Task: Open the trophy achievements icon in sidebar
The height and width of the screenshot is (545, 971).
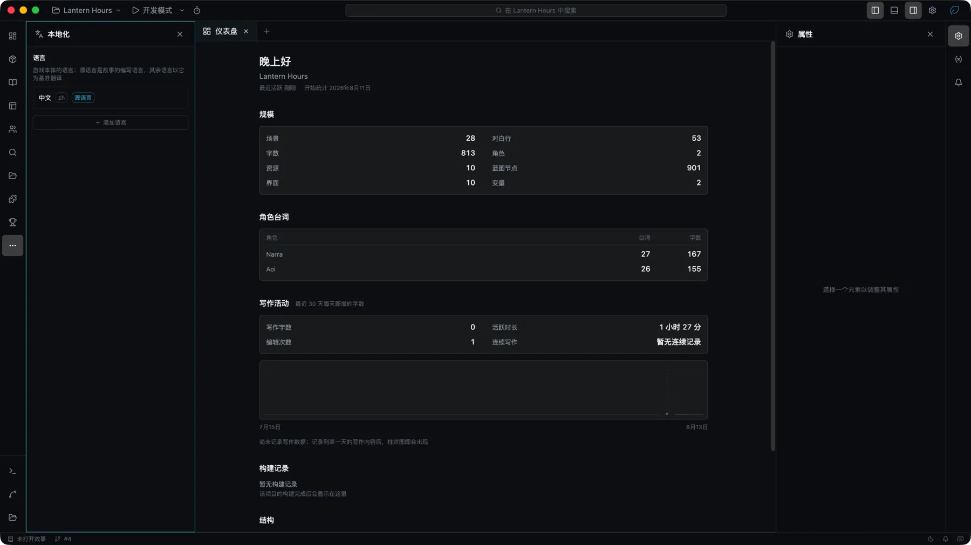Action: pyautogui.click(x=12, y=222)
